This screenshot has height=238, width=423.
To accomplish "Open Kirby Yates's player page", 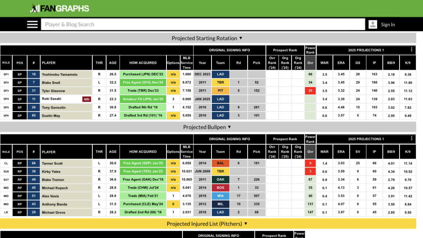I will point(51,171).
